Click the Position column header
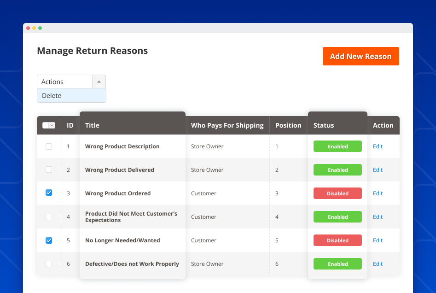Viewport: 436px width, 293px height. click(x=288, y=125)
